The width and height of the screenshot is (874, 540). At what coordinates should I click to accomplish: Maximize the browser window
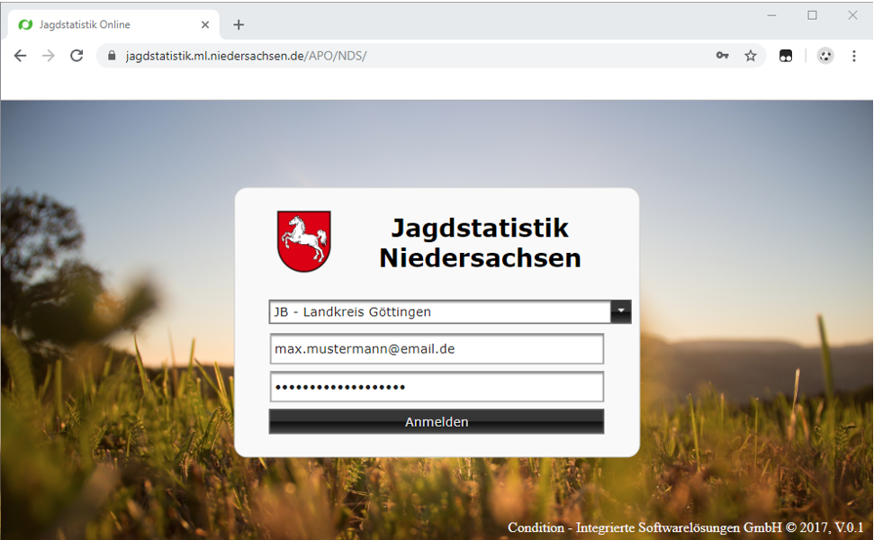pos(812,15)
